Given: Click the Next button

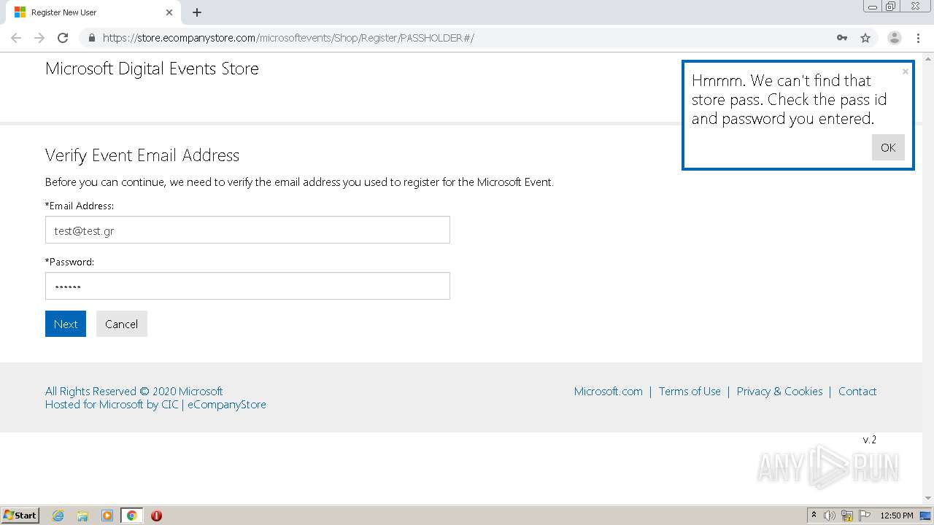Looking at the screenshot, I should pyautogui.click(x=66, y=324).
